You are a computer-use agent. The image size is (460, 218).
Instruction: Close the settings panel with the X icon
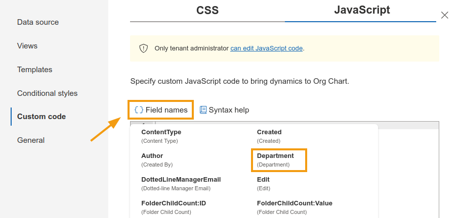point(444,15)
